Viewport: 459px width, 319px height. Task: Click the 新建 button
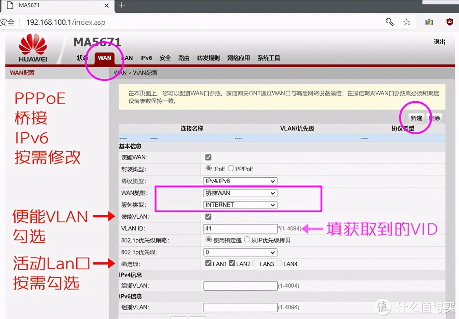point(416,118)
